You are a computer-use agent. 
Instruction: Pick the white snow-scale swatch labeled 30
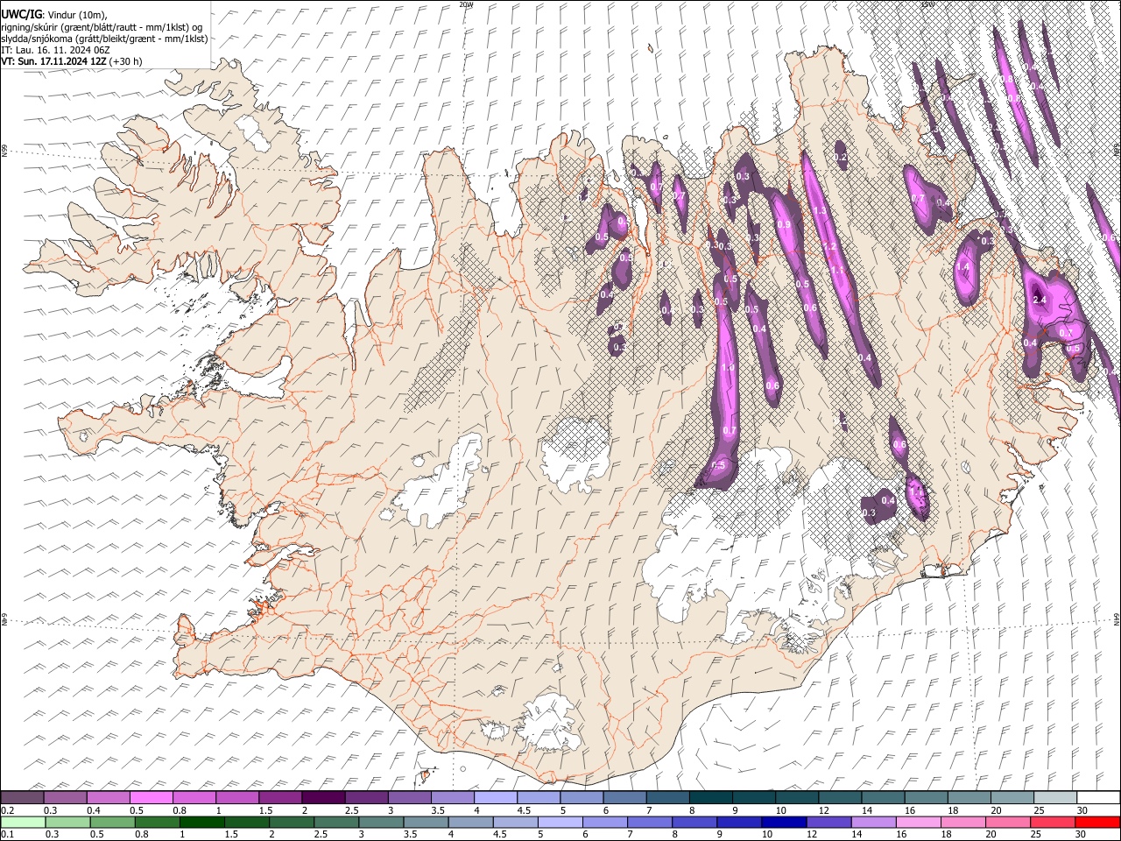(x=1098, y=798)
